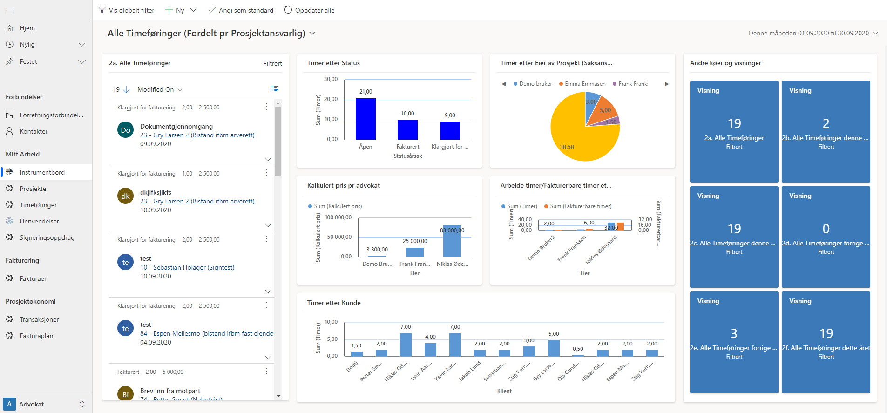
Task: Open the Advokat area switcher
Action: (46, 404)
